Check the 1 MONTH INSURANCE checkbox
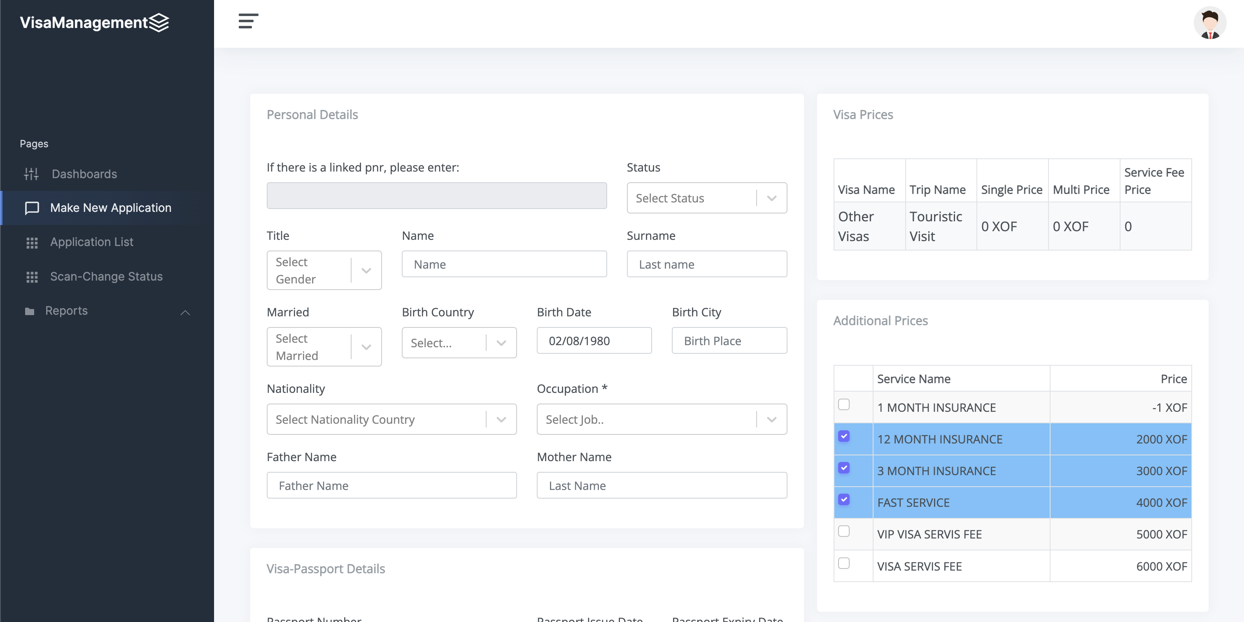Viewport: 1244px width, 622px height. coord(843,404)
